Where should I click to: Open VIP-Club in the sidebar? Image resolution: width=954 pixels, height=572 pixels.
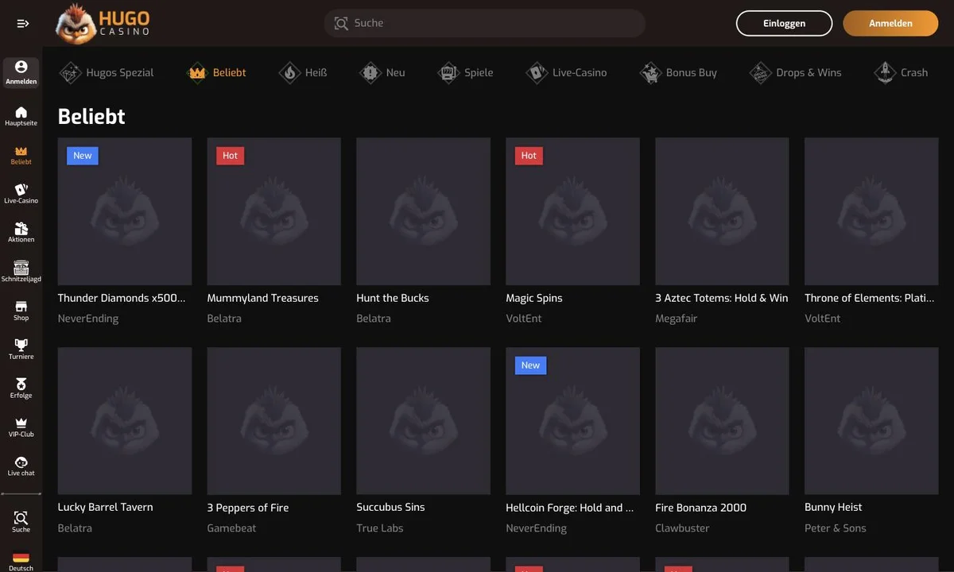21,427
